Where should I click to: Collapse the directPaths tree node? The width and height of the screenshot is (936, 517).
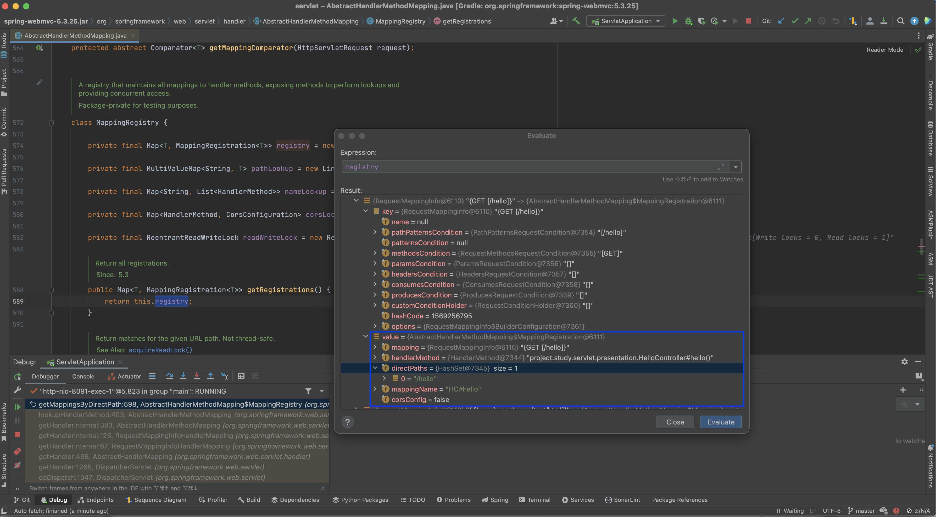click(x=375, y=368)
